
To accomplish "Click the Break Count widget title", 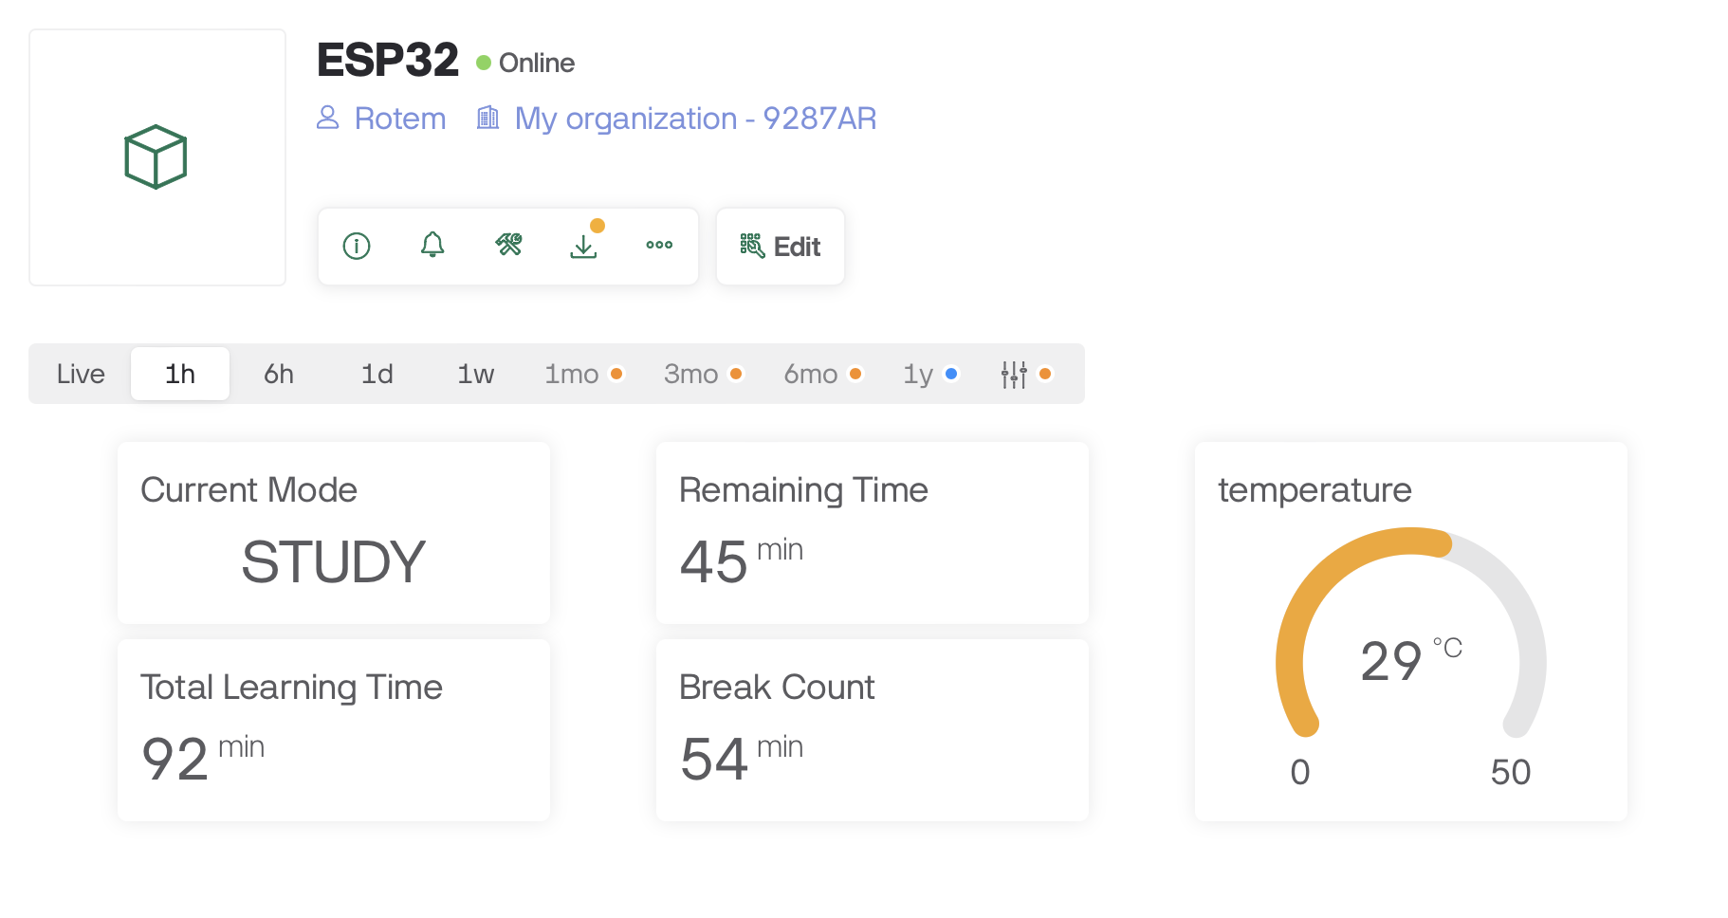I will 777,688.
